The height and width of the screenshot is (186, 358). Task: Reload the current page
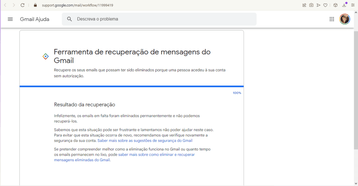click(22, 5)
